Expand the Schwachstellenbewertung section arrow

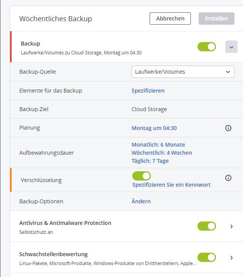231,257
